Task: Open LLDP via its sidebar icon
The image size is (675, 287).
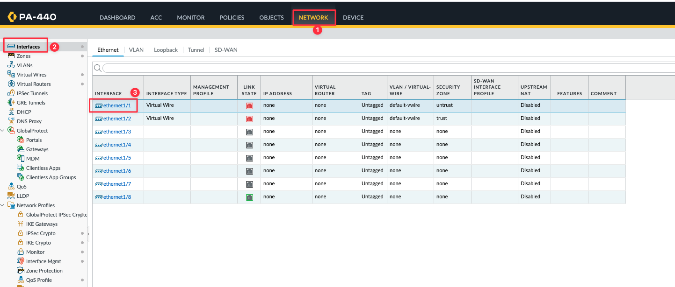Action: (12, 196)
